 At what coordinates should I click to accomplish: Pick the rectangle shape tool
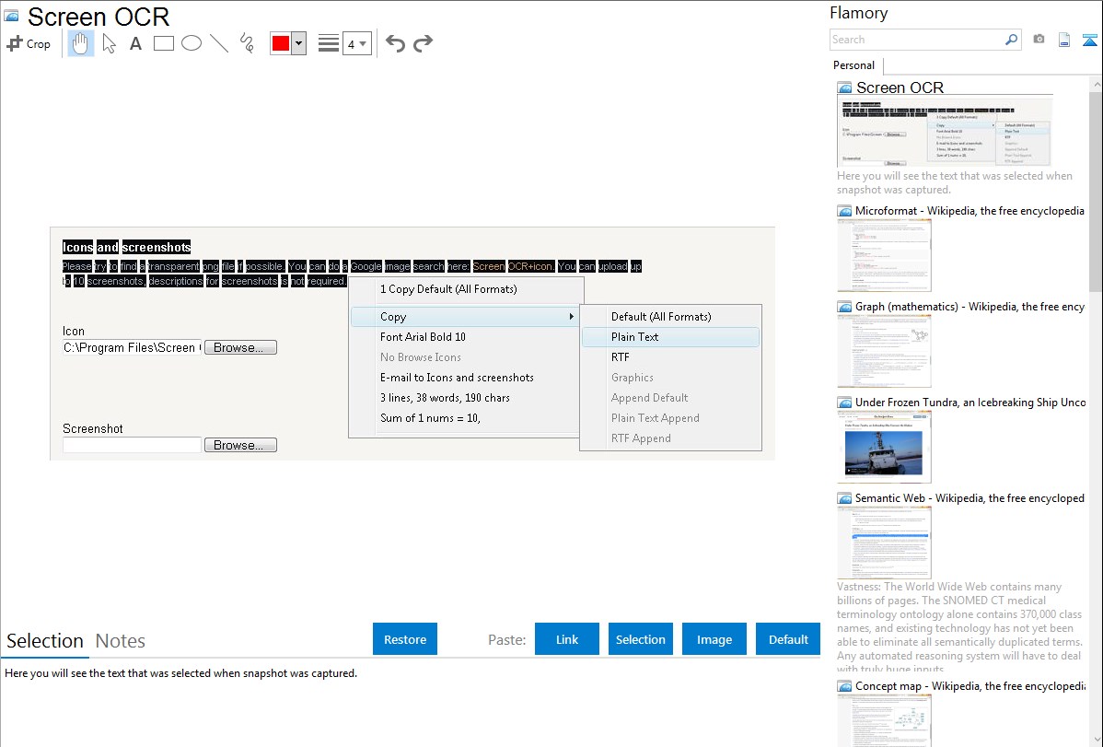(x=164, y=43)
